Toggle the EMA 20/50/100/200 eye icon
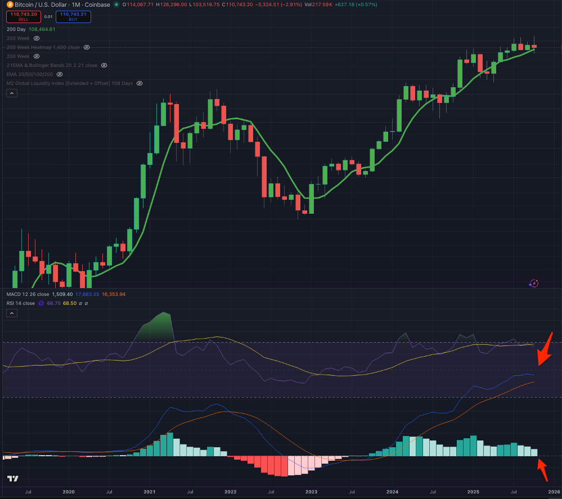The height and width of the screenshot is (499, 562). 60,74
